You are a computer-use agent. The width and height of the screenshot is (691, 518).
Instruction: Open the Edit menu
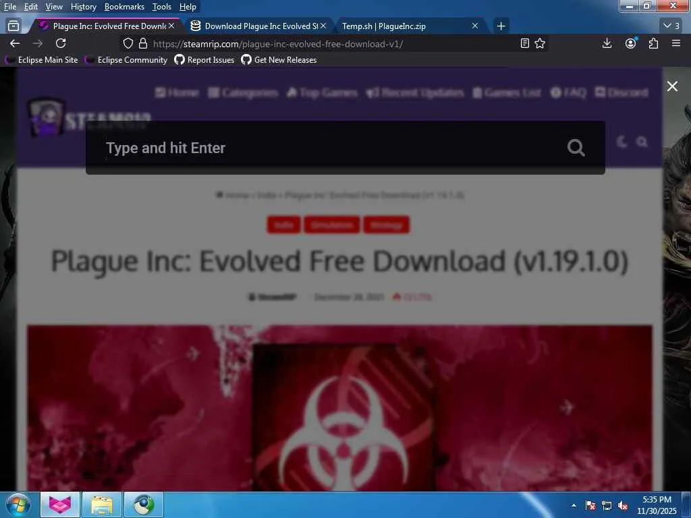[x=30, y=7]
